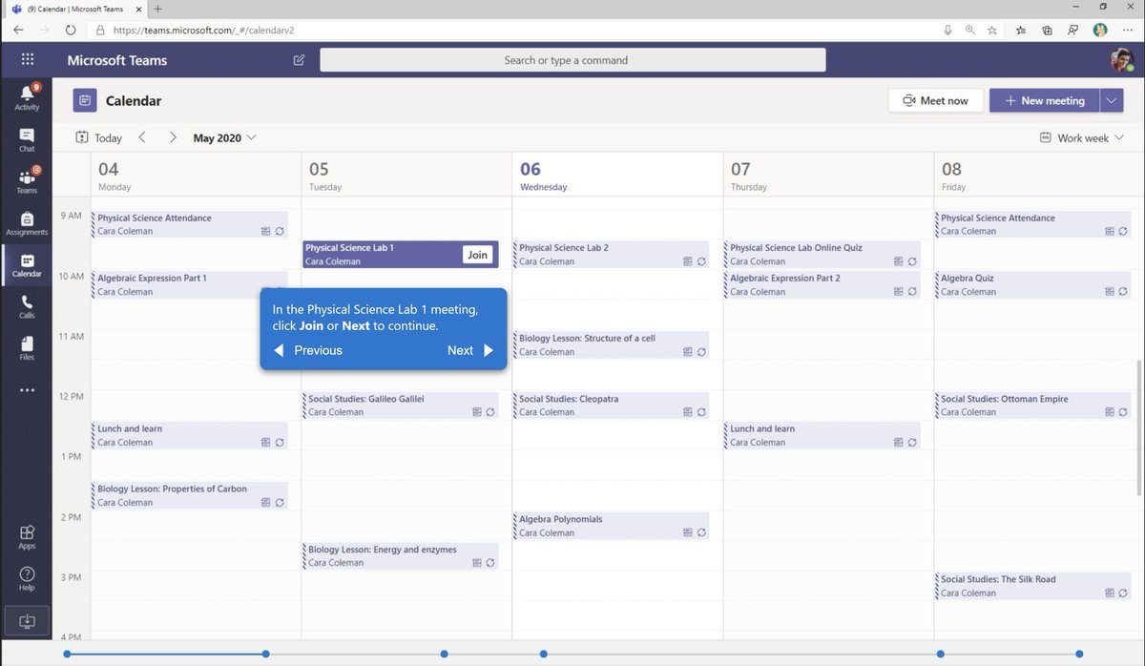Image resolution: width=1145 pixels, height=666 pixels.
Task: Open the Apps store icon
Action: (x=27, y=537)
